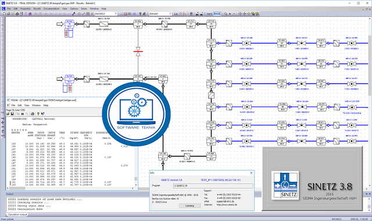
Task: Click the New file icon in main toolbar
Action: click(x=4, y=14)
